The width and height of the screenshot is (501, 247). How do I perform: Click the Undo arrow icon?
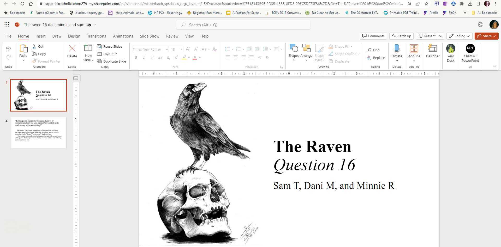pyautogui.click(x=8, y=49)
